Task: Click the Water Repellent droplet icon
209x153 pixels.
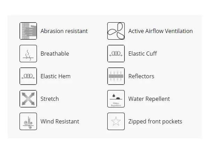Action: point(116,99)
